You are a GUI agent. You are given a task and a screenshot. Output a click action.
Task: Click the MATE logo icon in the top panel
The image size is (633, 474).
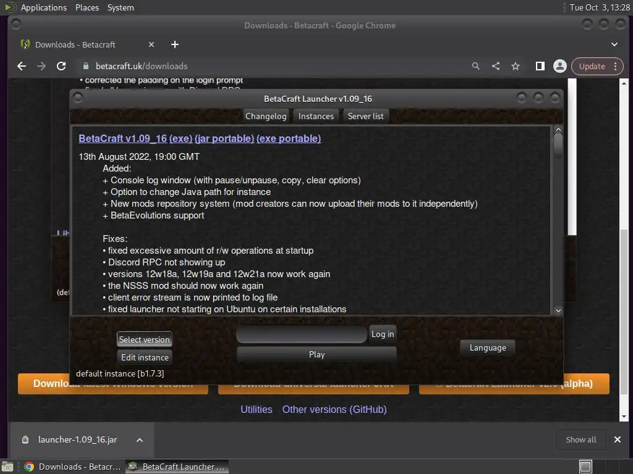point(10,7)
